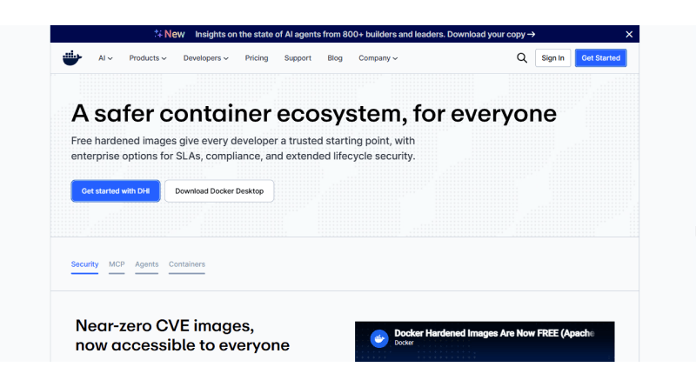
Task: Switch to the MCP tab
Action: 117,265
